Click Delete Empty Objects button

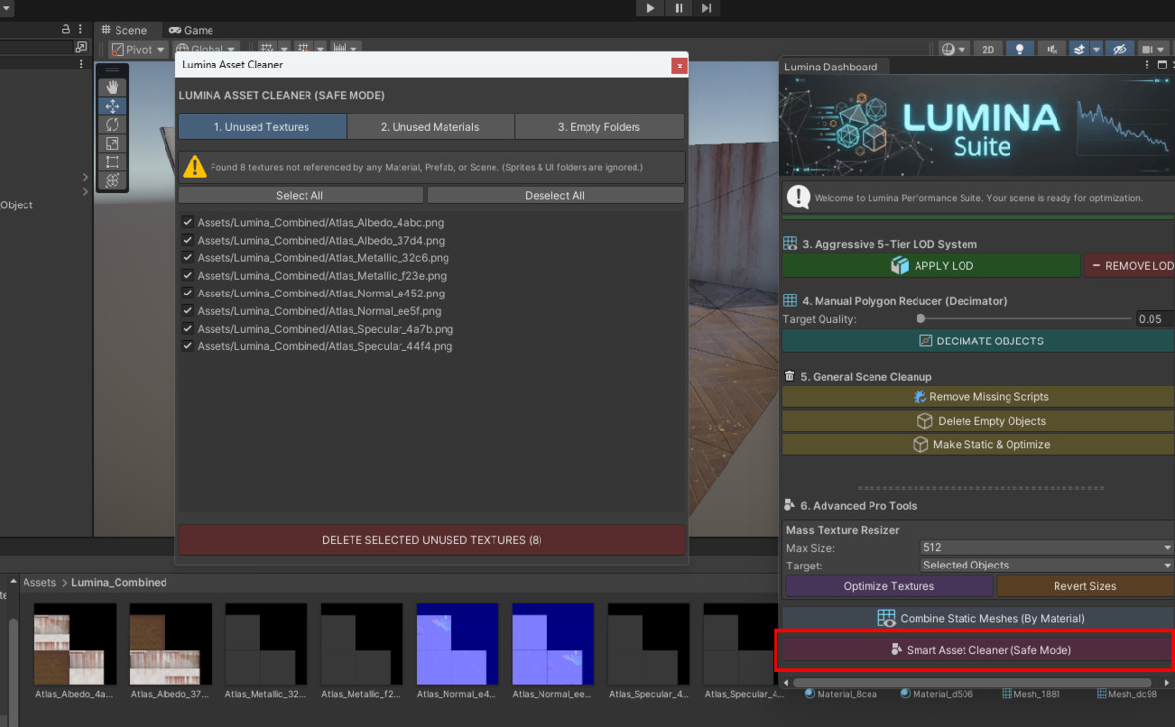point(978,421)
